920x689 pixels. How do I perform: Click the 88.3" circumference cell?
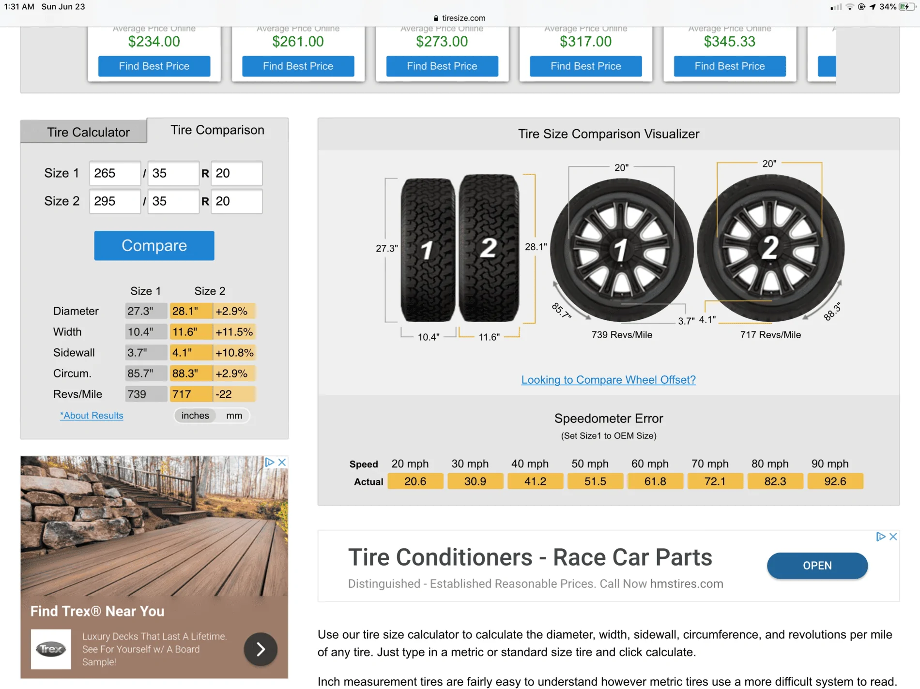click(x=191, y=374)
